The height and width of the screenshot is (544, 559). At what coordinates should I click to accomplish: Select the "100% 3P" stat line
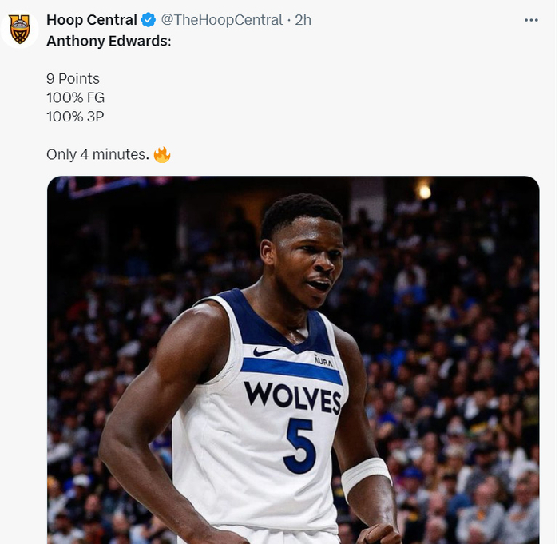(x=76, y=117)
